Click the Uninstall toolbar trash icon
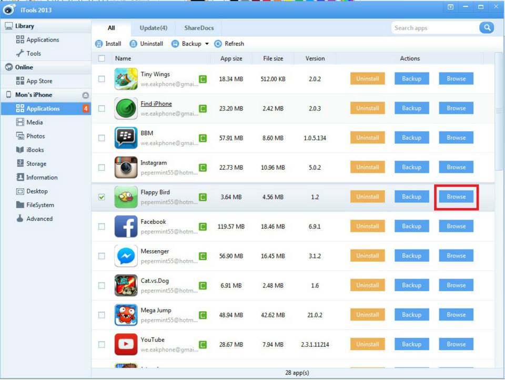This screenshot has width=505, height=380. 133,44
